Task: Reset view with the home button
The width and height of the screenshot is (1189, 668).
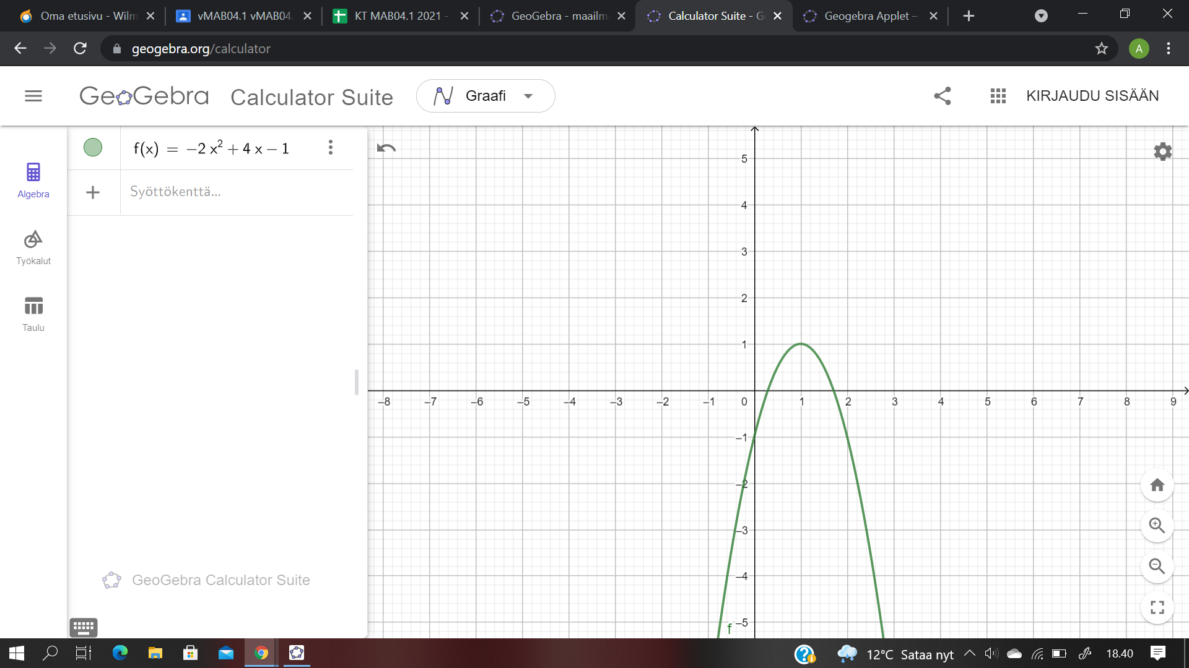Action: point(1157,485)
